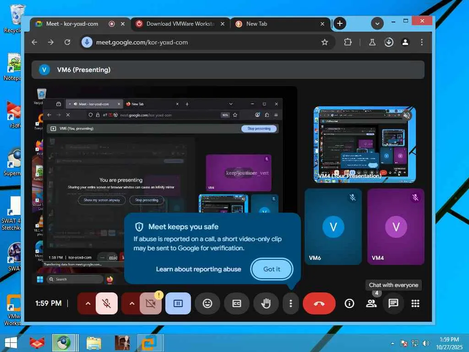Click the red taskbar app next to Start
Viewport: 469px width, 352px height.
click(x=37, y=343)
